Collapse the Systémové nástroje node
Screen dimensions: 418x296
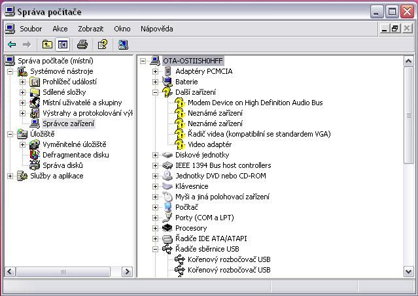[10, 71]
